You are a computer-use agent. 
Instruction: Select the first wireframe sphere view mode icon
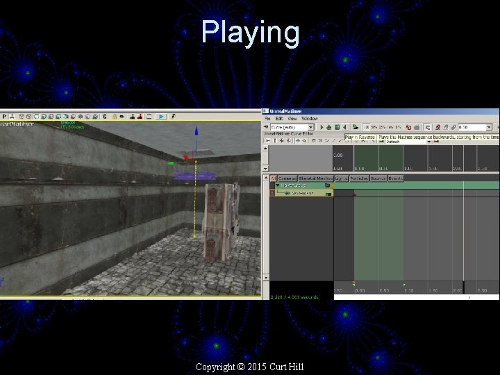click(x=22, y=117)
